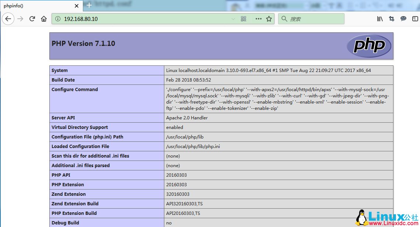This screenshot has width=420, height=227.
Task: Expand the address bar history dropdown
Action: tap(233, 19)
